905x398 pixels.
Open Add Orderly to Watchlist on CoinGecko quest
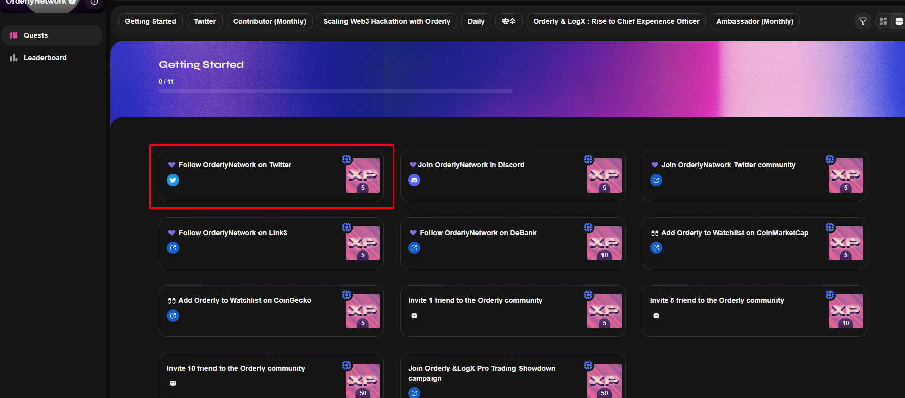(271, 311)
